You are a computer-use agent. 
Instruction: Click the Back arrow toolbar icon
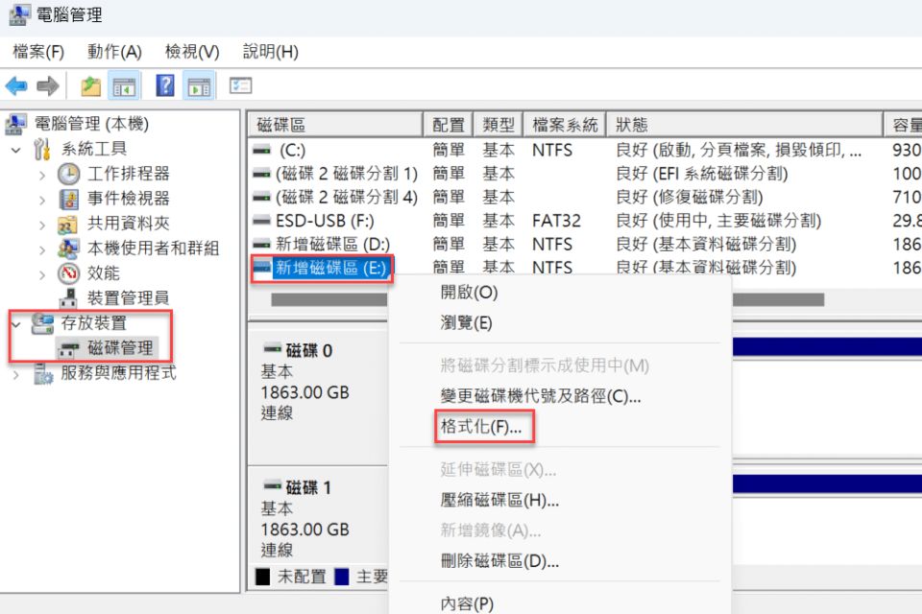tap(16, 86)
